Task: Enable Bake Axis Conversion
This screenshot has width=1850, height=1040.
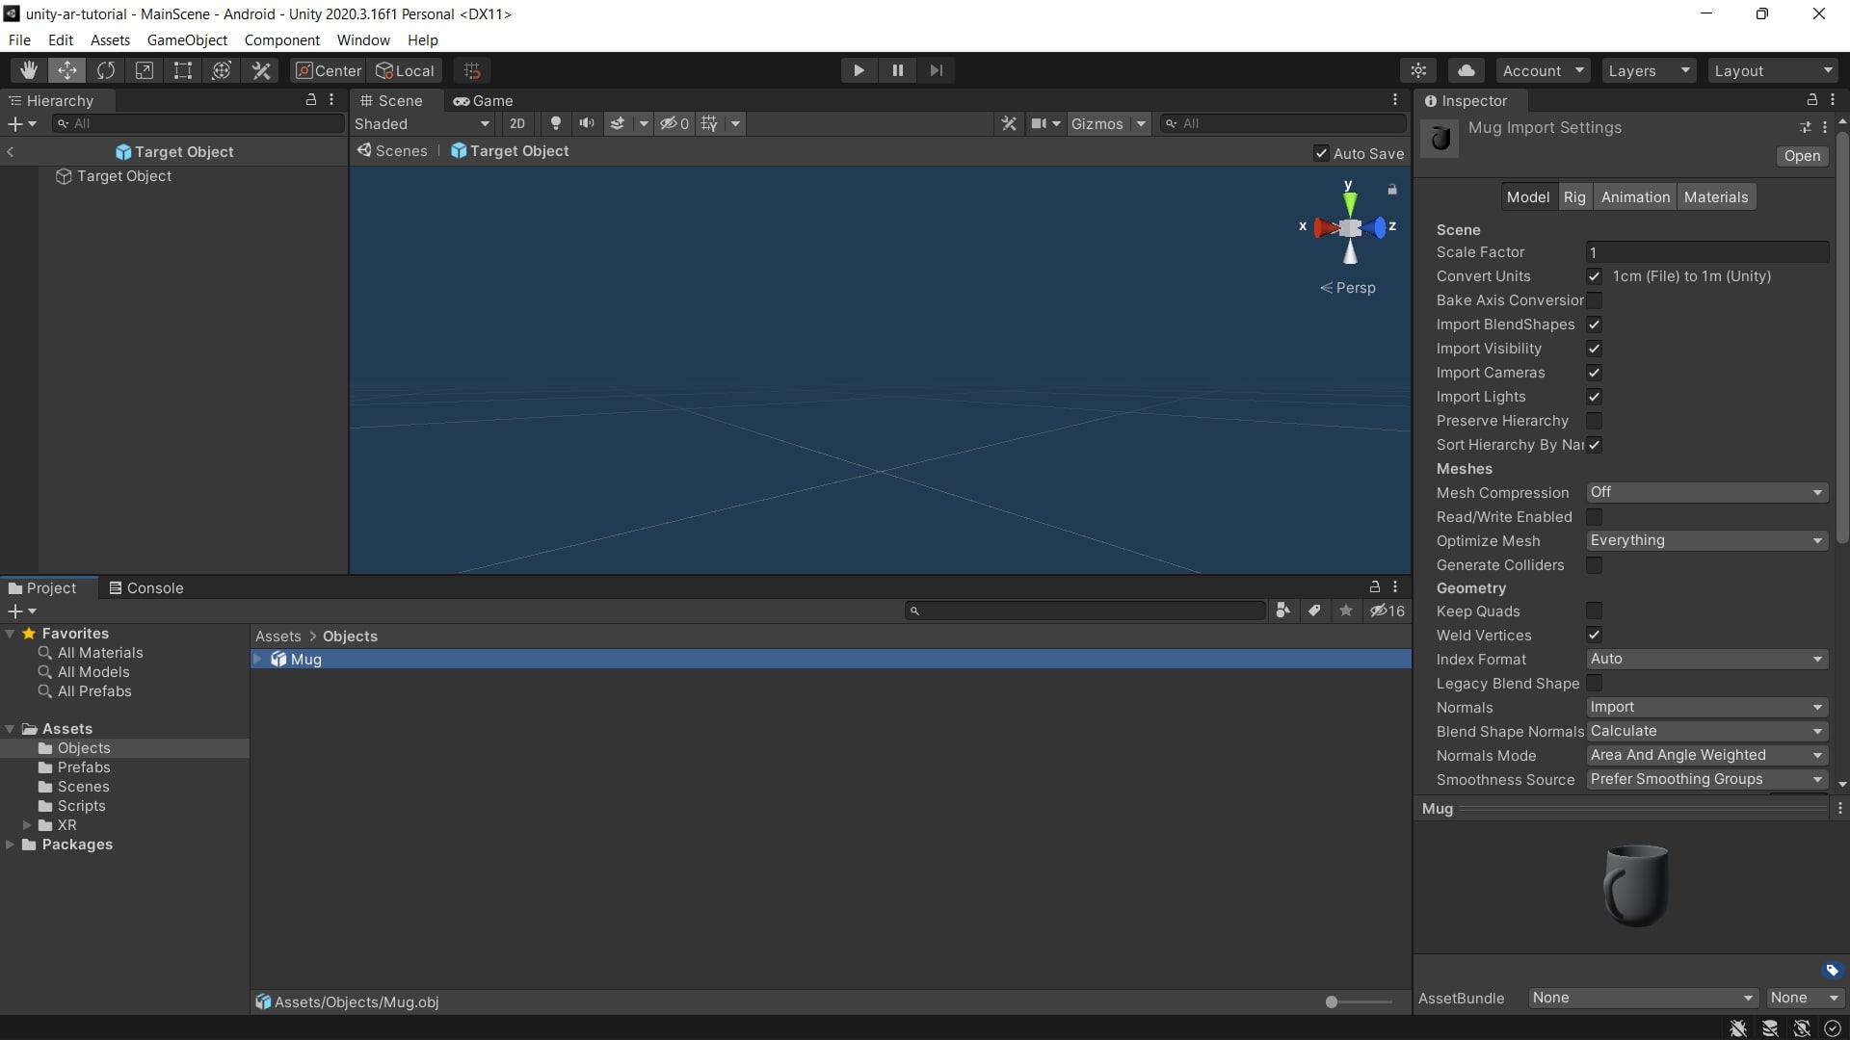Action: [x=1595, y=300]
